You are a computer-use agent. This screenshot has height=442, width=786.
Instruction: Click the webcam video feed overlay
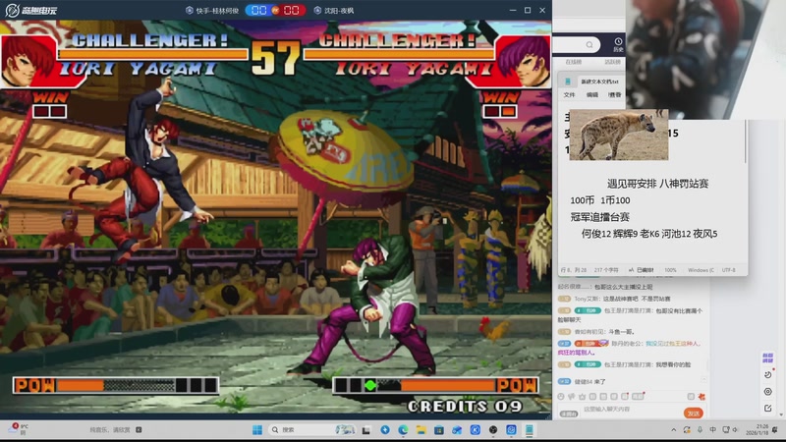click(705, 59)
